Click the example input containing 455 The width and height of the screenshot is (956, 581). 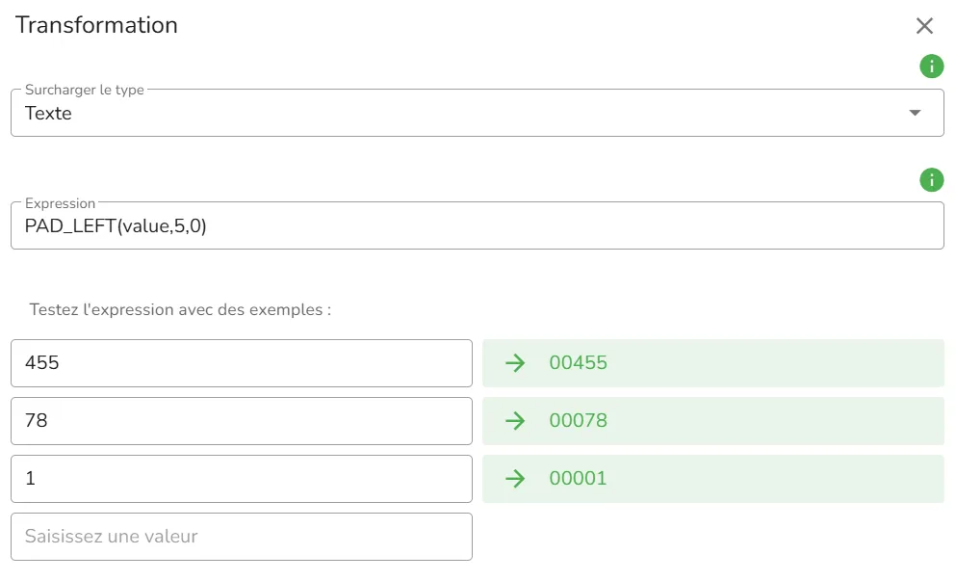242,363
